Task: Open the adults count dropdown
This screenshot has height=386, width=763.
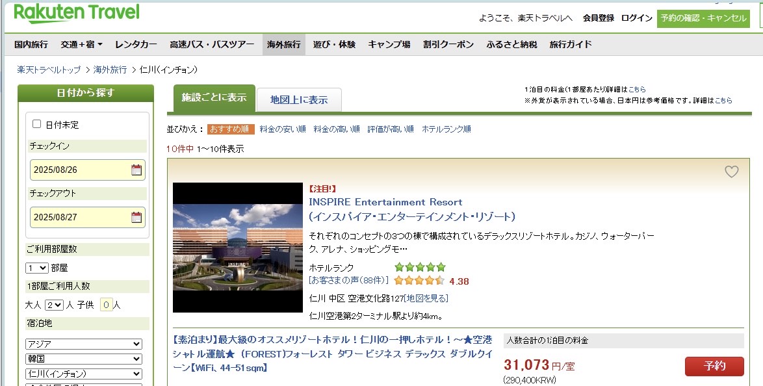Action: tap(54, 305)
